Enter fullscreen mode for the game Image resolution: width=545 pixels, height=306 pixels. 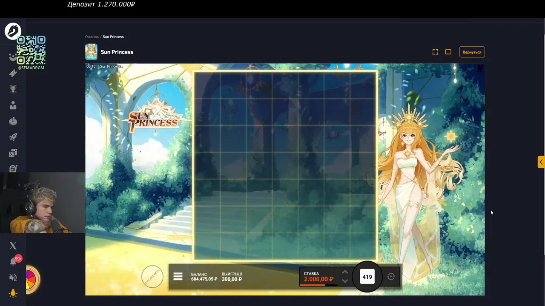[435, 52]
